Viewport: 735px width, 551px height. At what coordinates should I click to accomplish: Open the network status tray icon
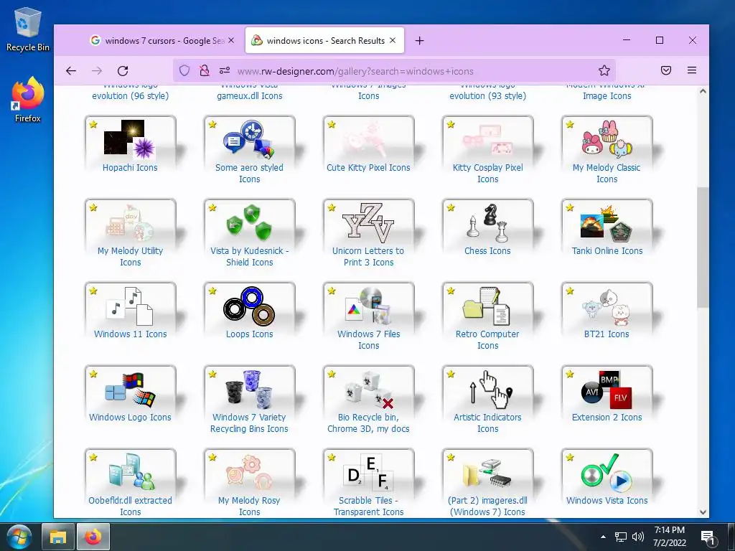point(621,537)
